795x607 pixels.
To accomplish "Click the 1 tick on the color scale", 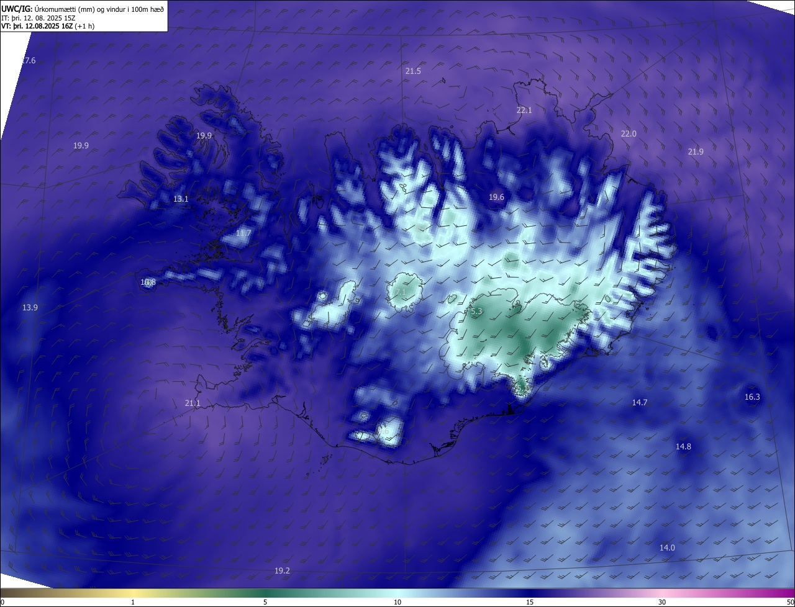I will (133, 602).
